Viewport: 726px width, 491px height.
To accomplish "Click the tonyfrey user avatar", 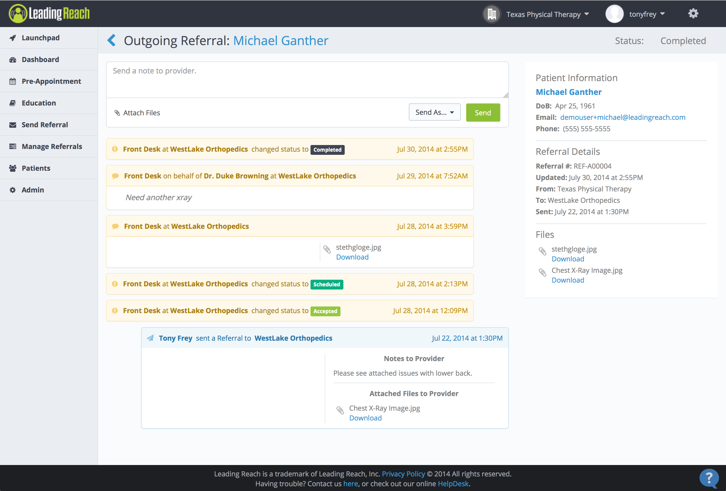I will pyautogui.click(x=614, y=14).
